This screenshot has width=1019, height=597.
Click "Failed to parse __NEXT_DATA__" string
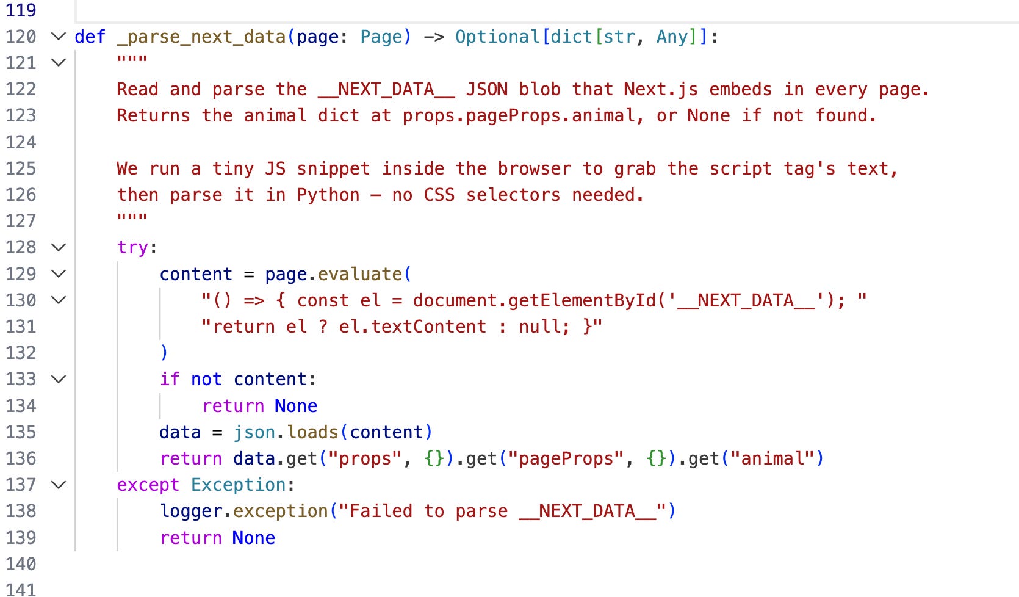tap(503, 512)
